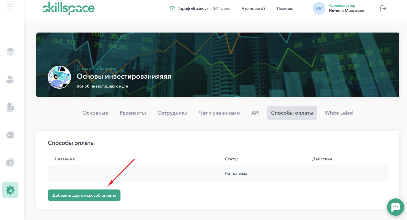Click Добавить другой способ оплаты button
Image resolution: width=407 pixels, height=220 pixels.
(84, 195)
